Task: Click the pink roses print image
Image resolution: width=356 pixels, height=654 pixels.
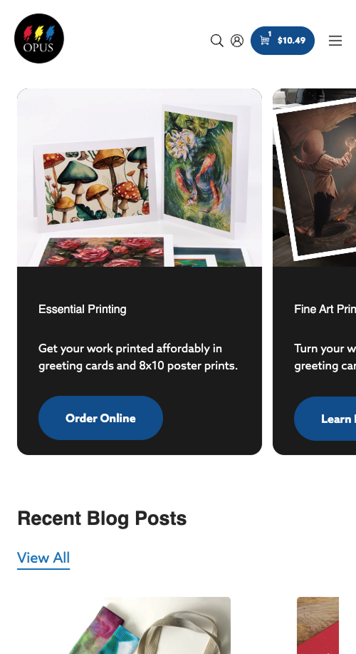Action: (x=102, y=251)
